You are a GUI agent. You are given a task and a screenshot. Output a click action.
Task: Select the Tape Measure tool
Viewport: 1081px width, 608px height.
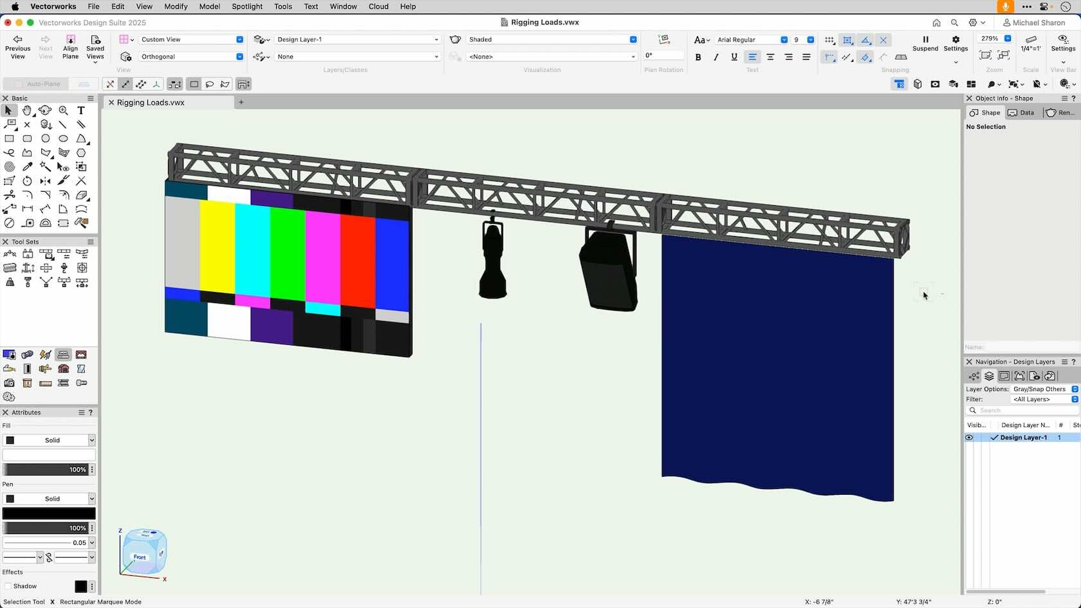28,223
